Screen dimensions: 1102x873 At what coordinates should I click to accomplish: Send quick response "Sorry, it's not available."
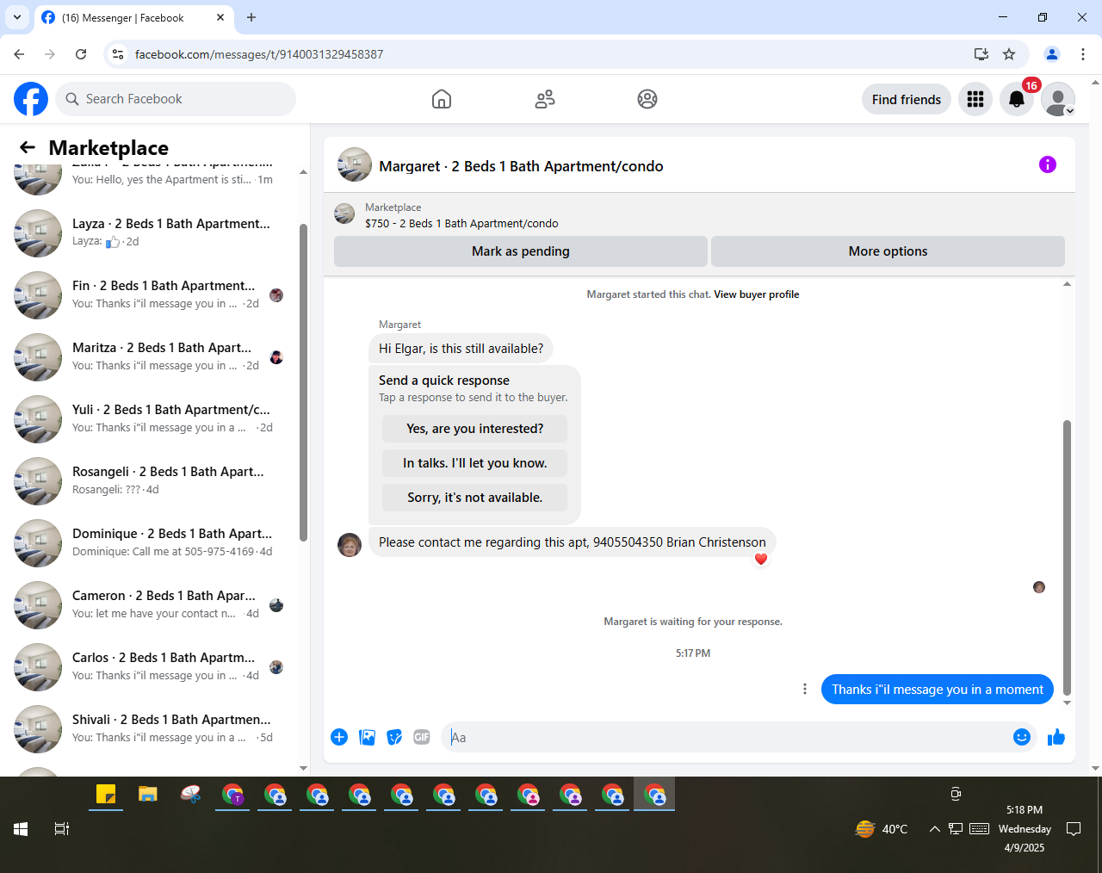click(x=474, y=498)
